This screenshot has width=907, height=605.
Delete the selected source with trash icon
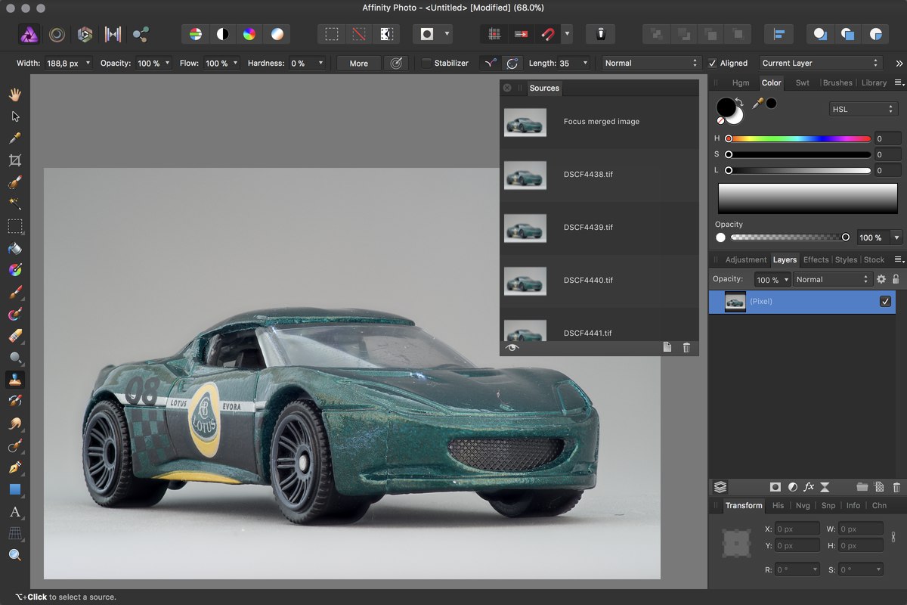pos(686,347)
